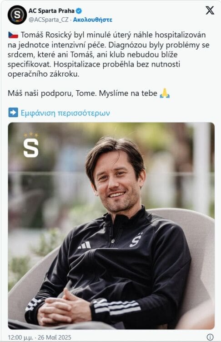Click the line Máš naši podporu, Tome
Viewport: 221px width, 342px height.
pyautogui.click(x=52, y=93)
